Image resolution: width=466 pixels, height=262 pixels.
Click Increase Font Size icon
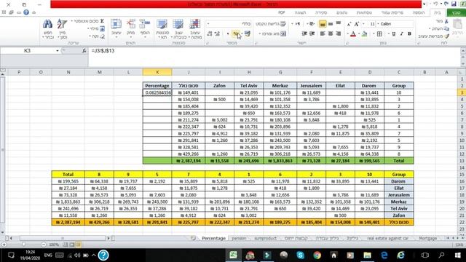point(357,24)
